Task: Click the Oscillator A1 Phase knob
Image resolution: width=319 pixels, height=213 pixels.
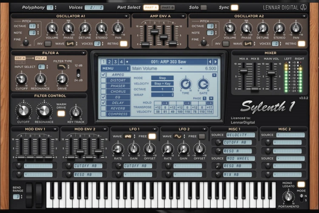Action: click(68, 29)
